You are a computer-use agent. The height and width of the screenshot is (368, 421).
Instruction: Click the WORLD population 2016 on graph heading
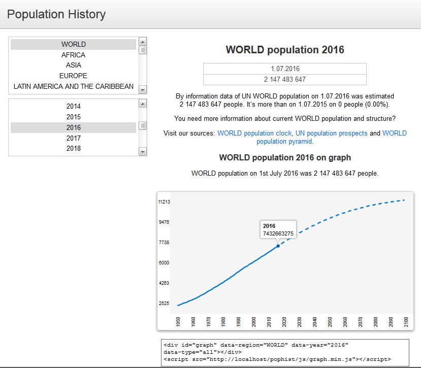pyautogui.click(x=285, y=157)
